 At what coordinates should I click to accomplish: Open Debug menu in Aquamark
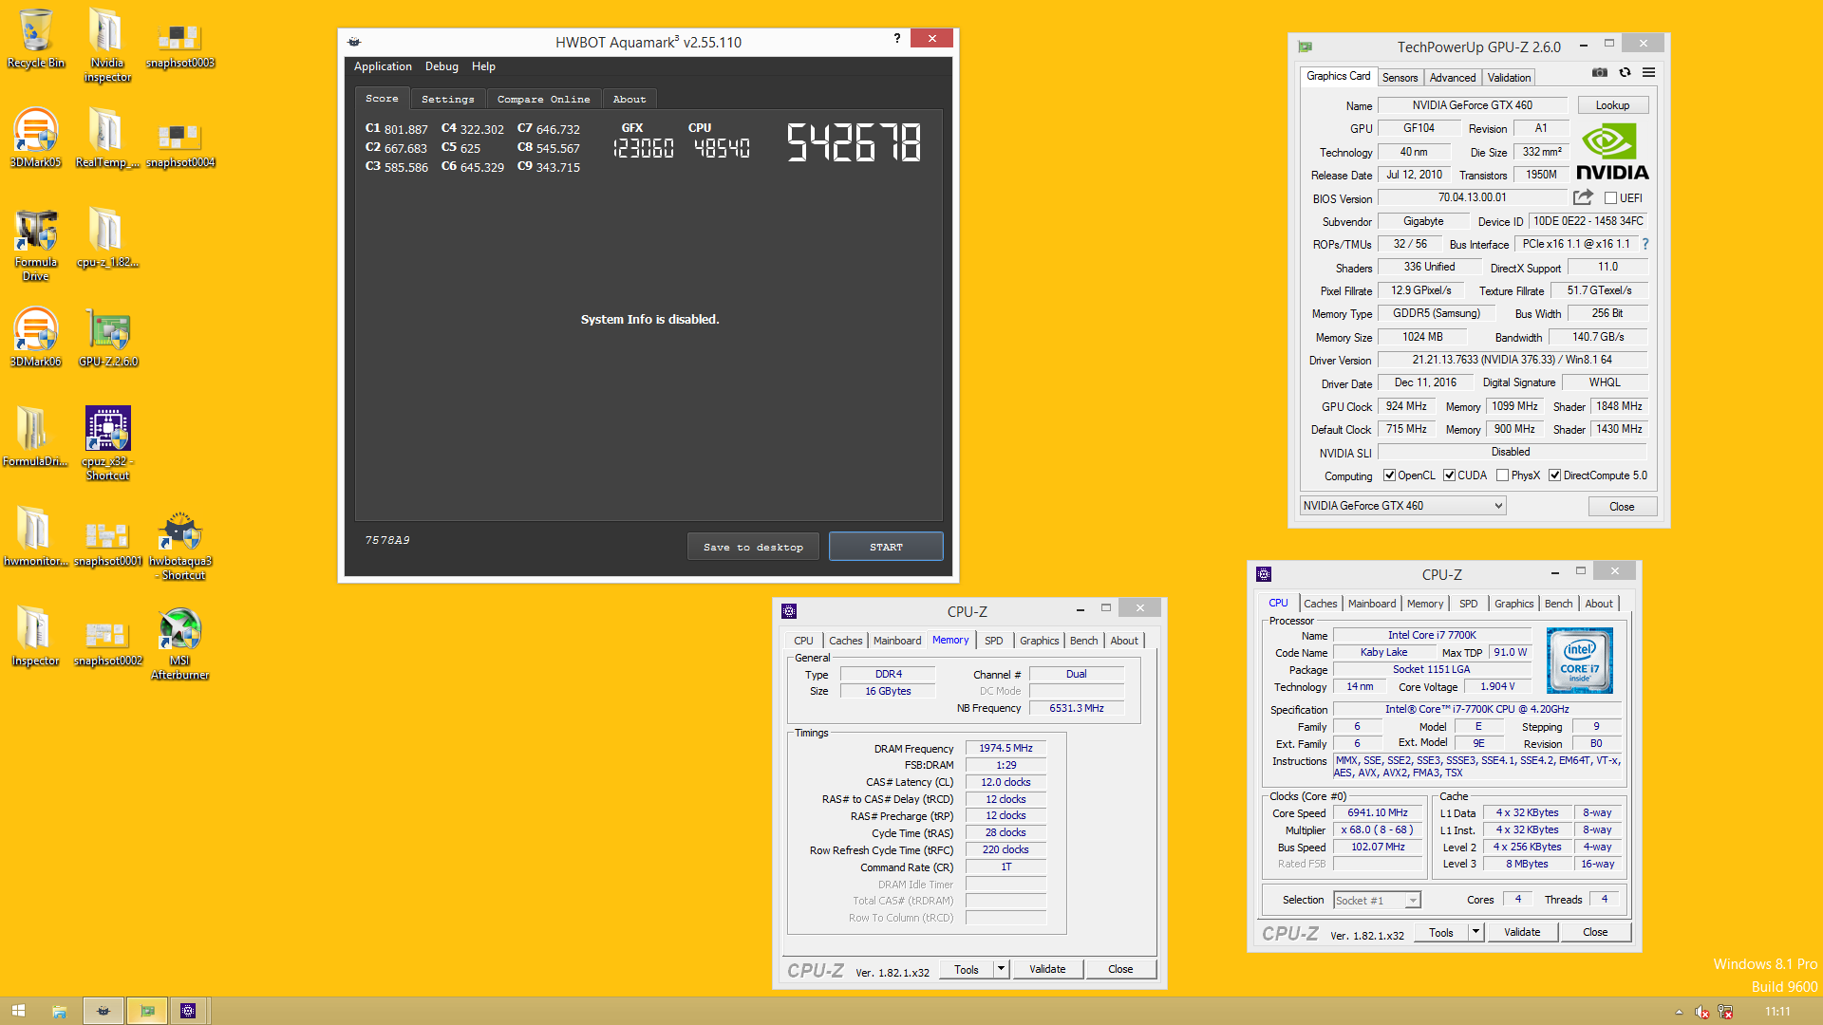coord(442,66)
